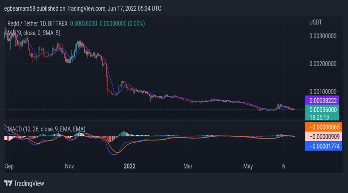Click the 0.00200000 price axis label
This screenshot has width=348, height=193.
coord(323,64)
